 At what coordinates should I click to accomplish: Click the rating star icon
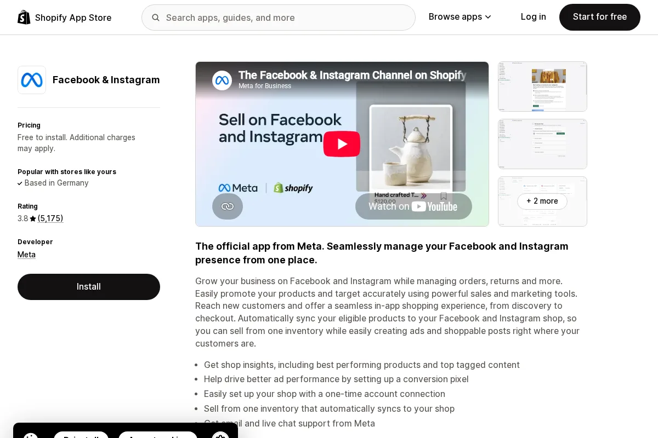tap(33, 218)
